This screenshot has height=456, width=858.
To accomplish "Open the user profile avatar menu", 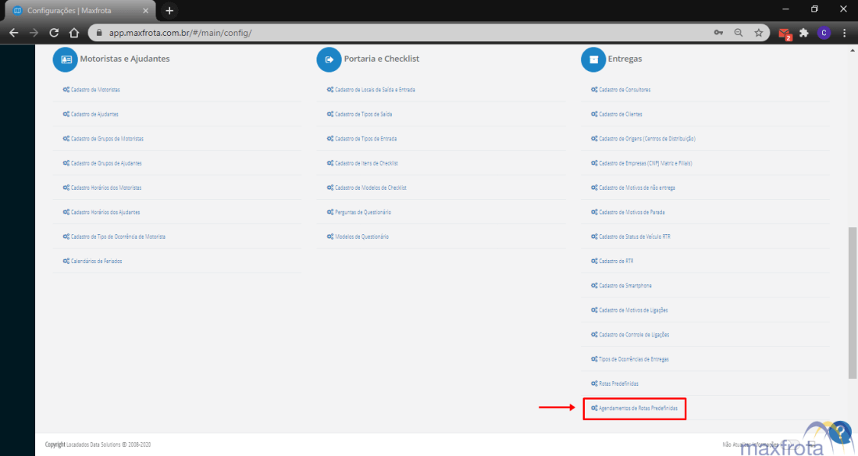I will (x=824, y=34).
